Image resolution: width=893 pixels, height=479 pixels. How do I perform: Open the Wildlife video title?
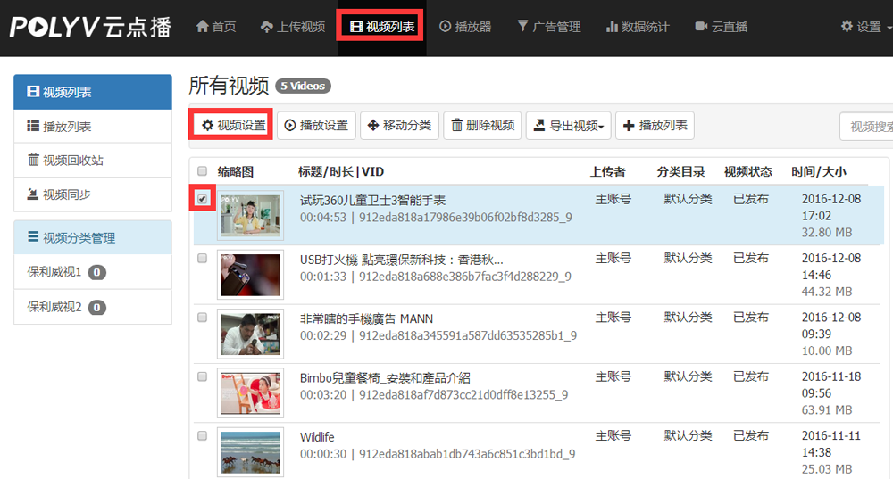point(317,437)
